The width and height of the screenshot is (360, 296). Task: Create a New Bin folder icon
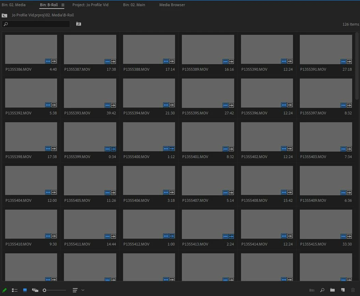click(x=332, y=290)
